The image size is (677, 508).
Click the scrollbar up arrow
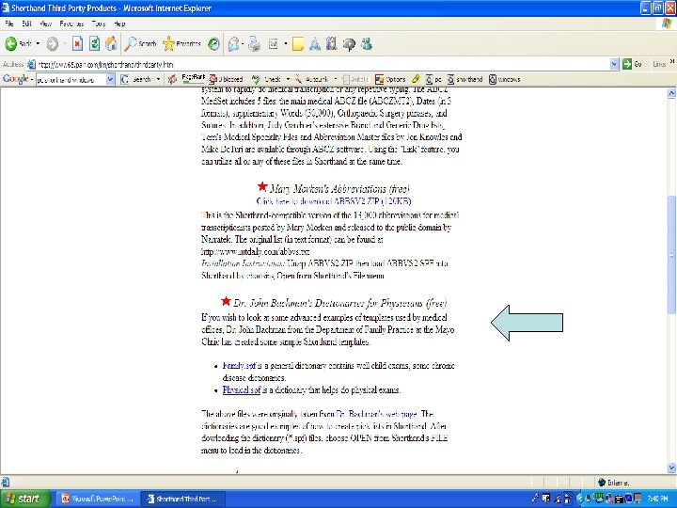[x=671, y=93]
